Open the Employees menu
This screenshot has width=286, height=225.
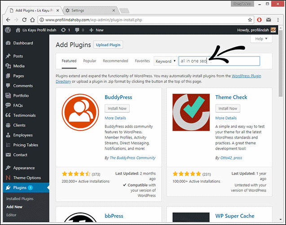point(23,135)
